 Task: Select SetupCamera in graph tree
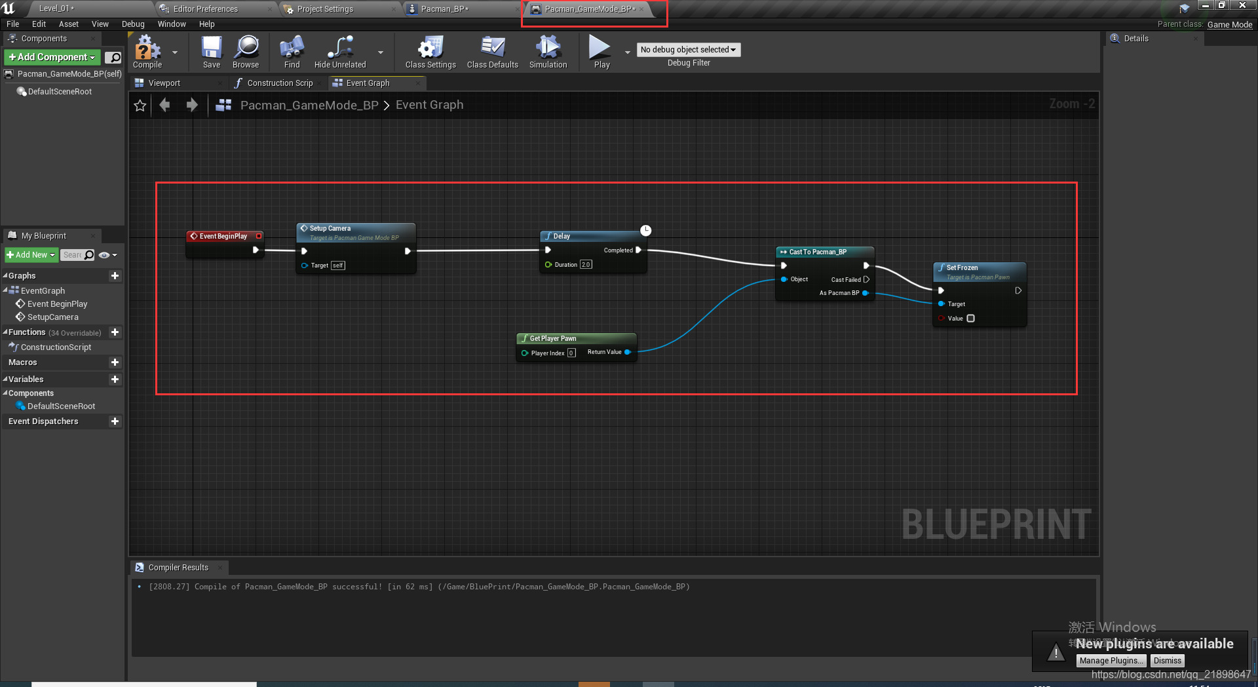[52, 317]
